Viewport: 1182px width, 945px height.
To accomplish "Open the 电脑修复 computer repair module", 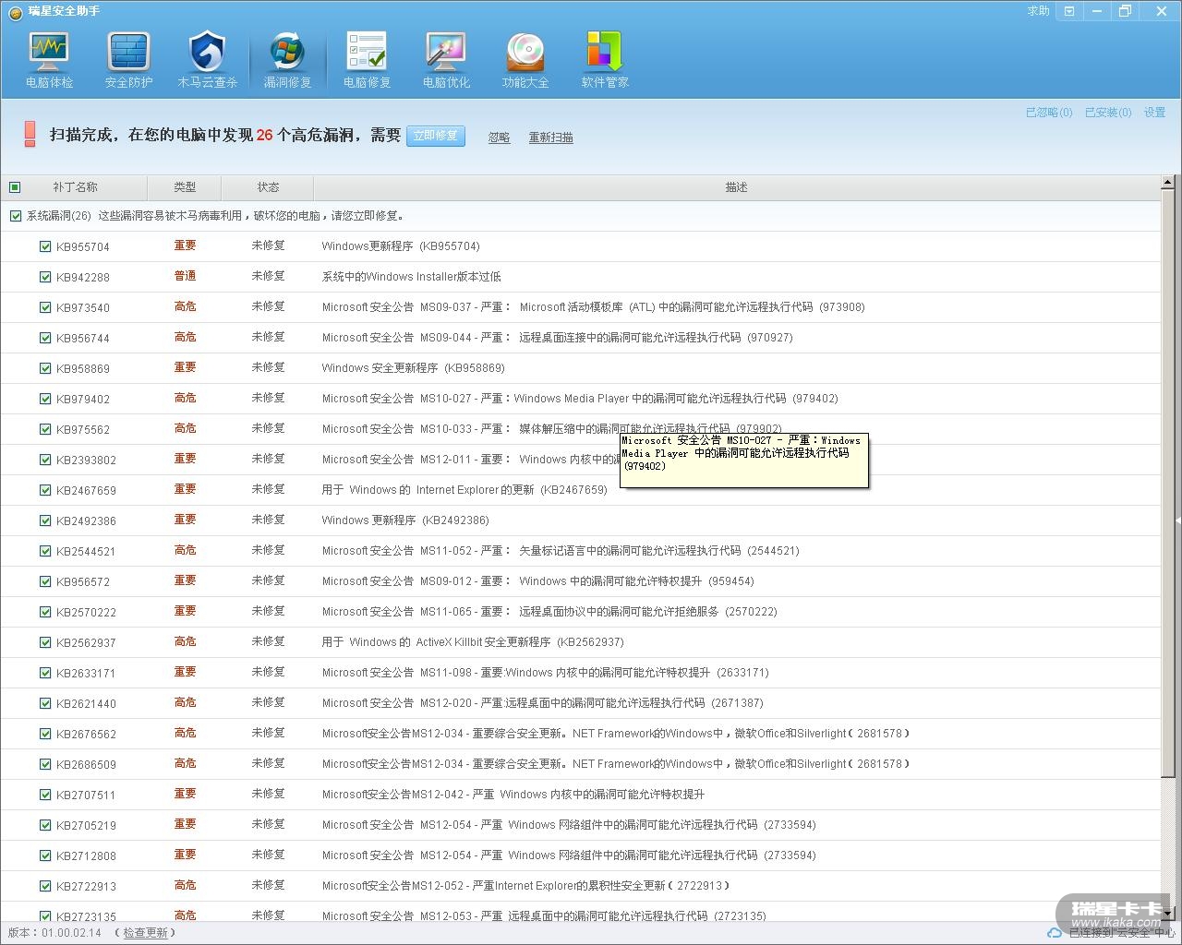I will 367,60.
